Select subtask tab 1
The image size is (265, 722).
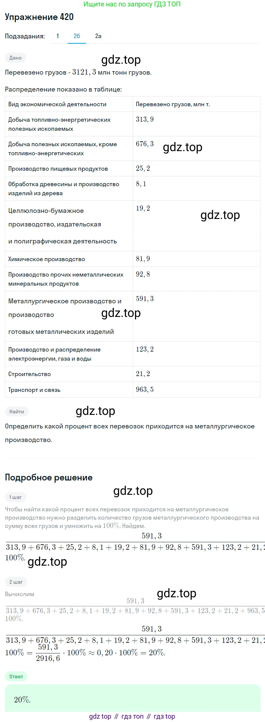[x=58, y=36]
